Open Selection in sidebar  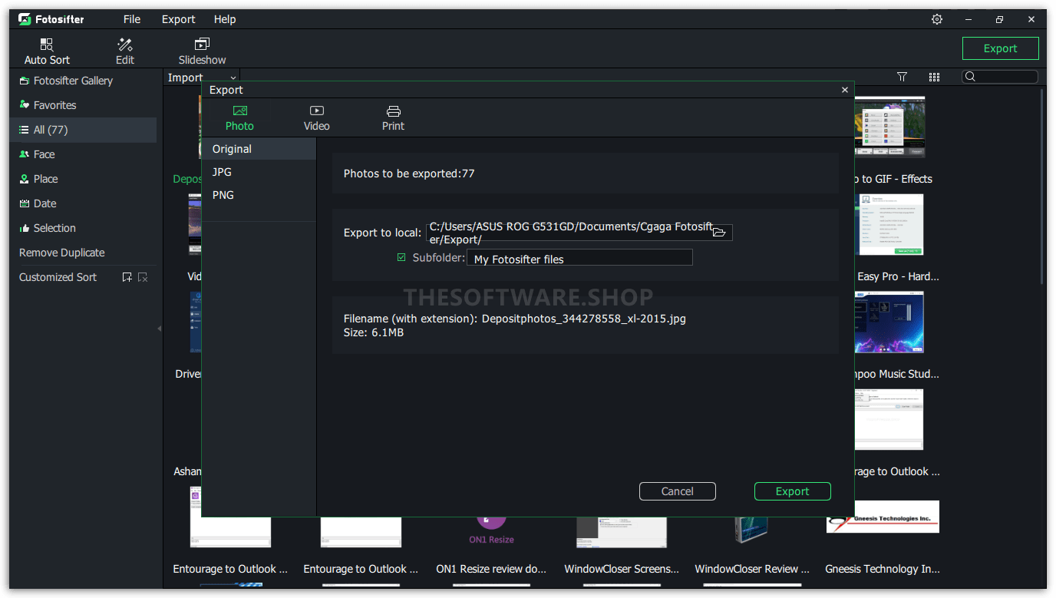[83, 228]
